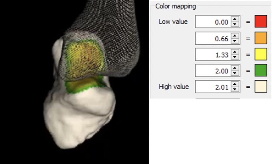The height and width of the screenshot is (164, 272).
Task: Step up the 2.00 value
Action: (235, 68)
